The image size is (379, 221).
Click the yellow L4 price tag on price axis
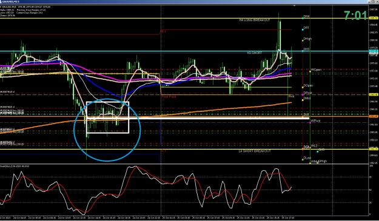point(374,149)
